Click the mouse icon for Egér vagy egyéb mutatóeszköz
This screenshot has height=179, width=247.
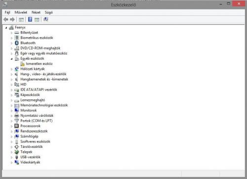pyautogui.click(x=17, y=53)
